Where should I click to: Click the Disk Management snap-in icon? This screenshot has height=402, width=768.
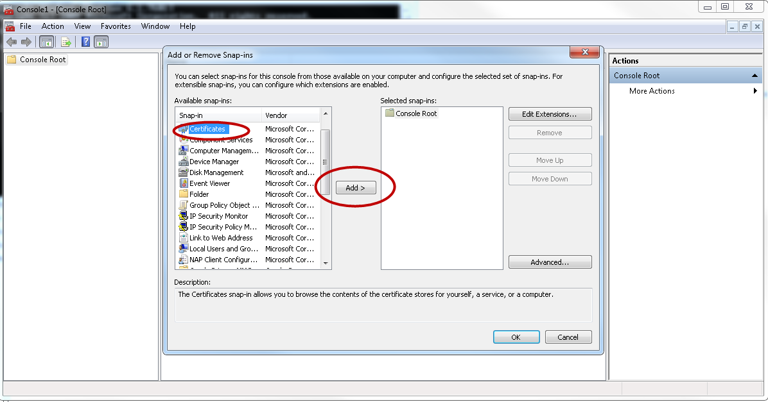(x=183, y=172)
